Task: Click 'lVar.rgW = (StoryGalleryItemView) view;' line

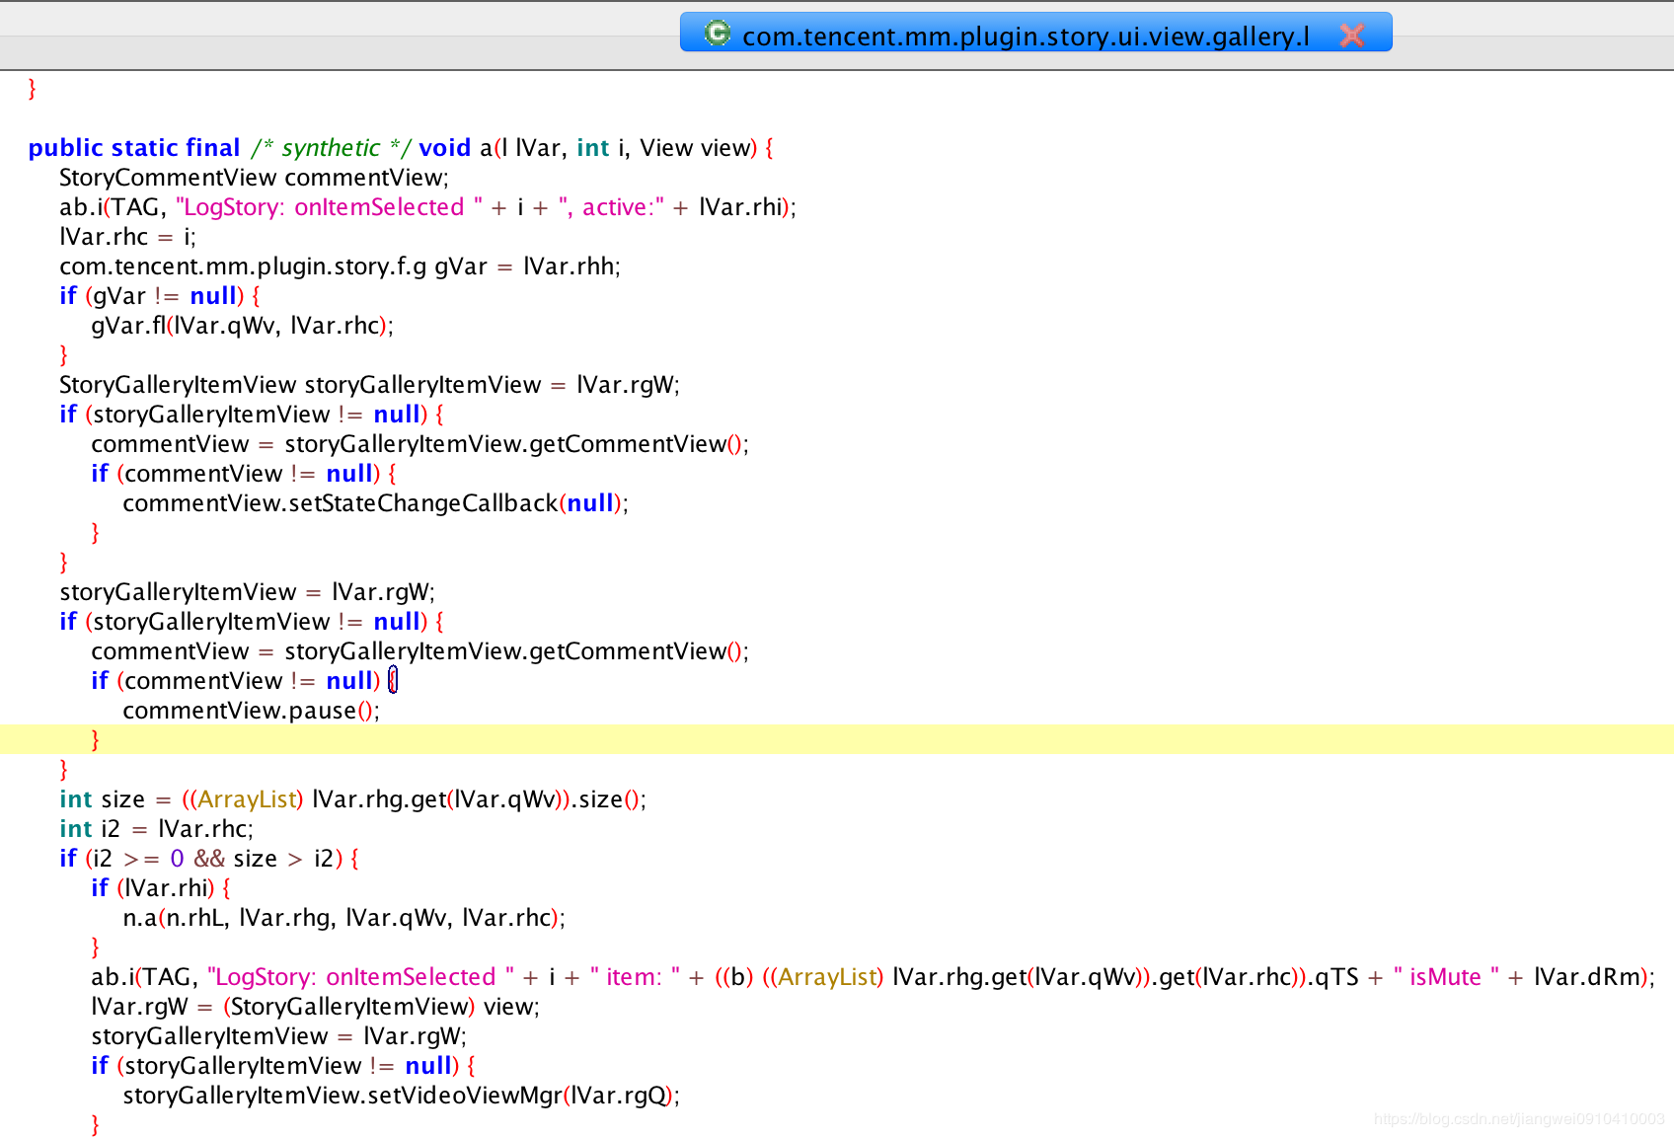Action: click(x=315, y=1007)
